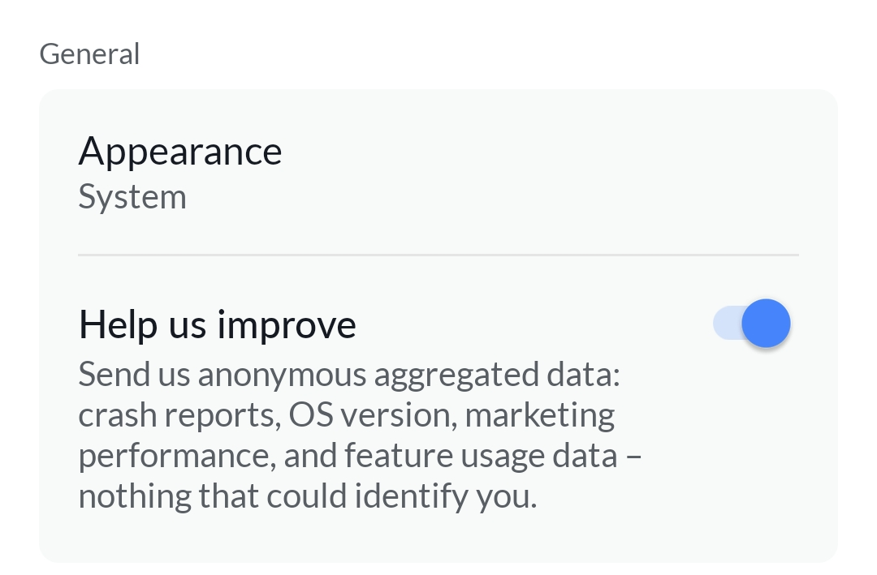Click the word 'marketing' in description

(x=540, y=415)
